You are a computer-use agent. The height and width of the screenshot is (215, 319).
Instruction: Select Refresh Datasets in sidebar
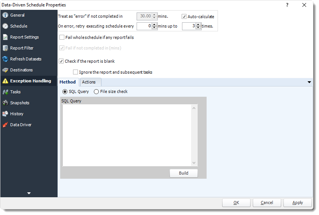[x=26, y=59]
